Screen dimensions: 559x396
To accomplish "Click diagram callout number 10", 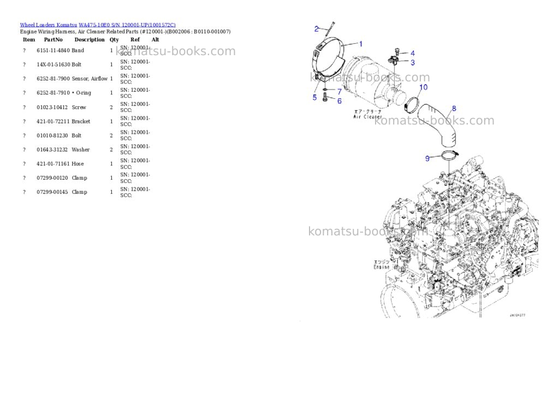I will pos(424,87).
